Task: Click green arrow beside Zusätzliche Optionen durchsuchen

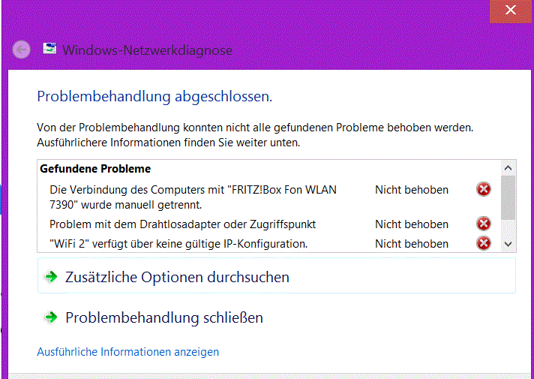Action: pyautogui.click(x=51, y=277)
